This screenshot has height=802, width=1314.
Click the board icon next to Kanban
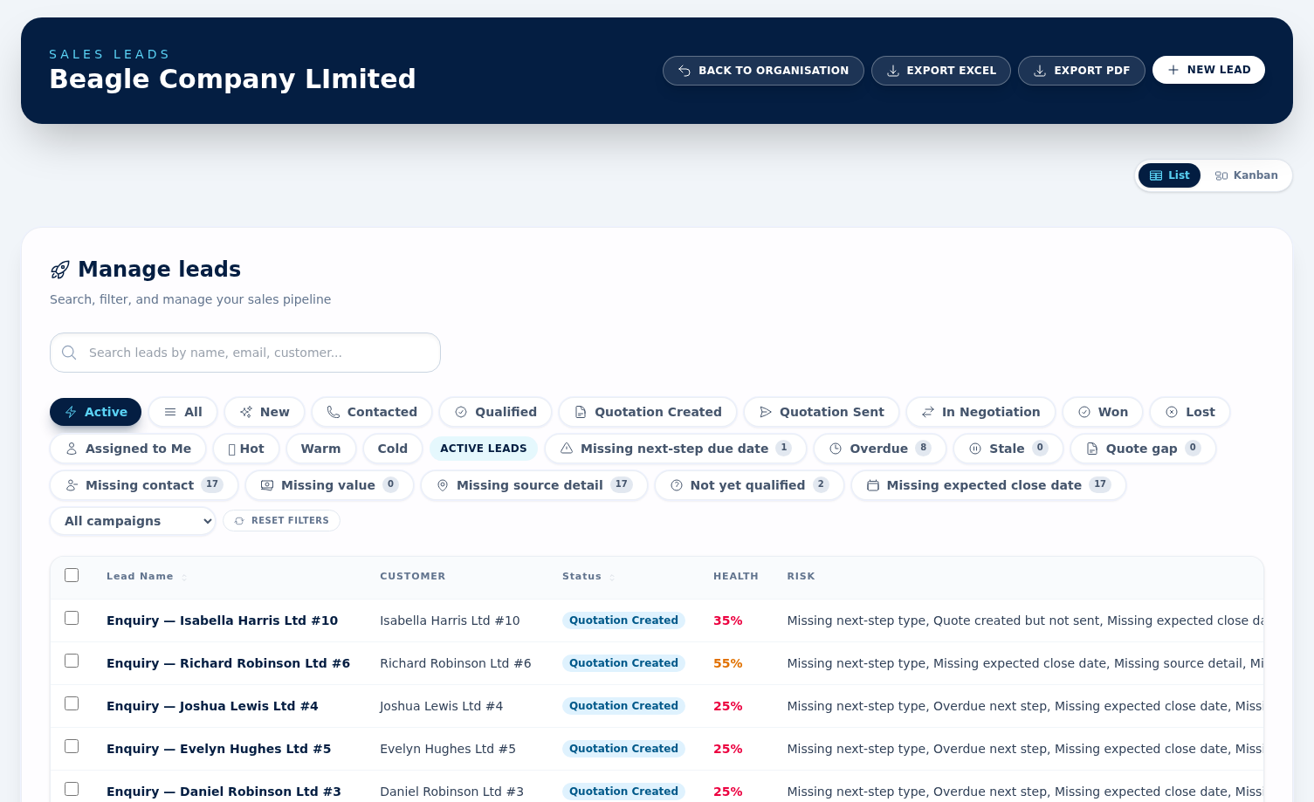[x=1221, y=175]
